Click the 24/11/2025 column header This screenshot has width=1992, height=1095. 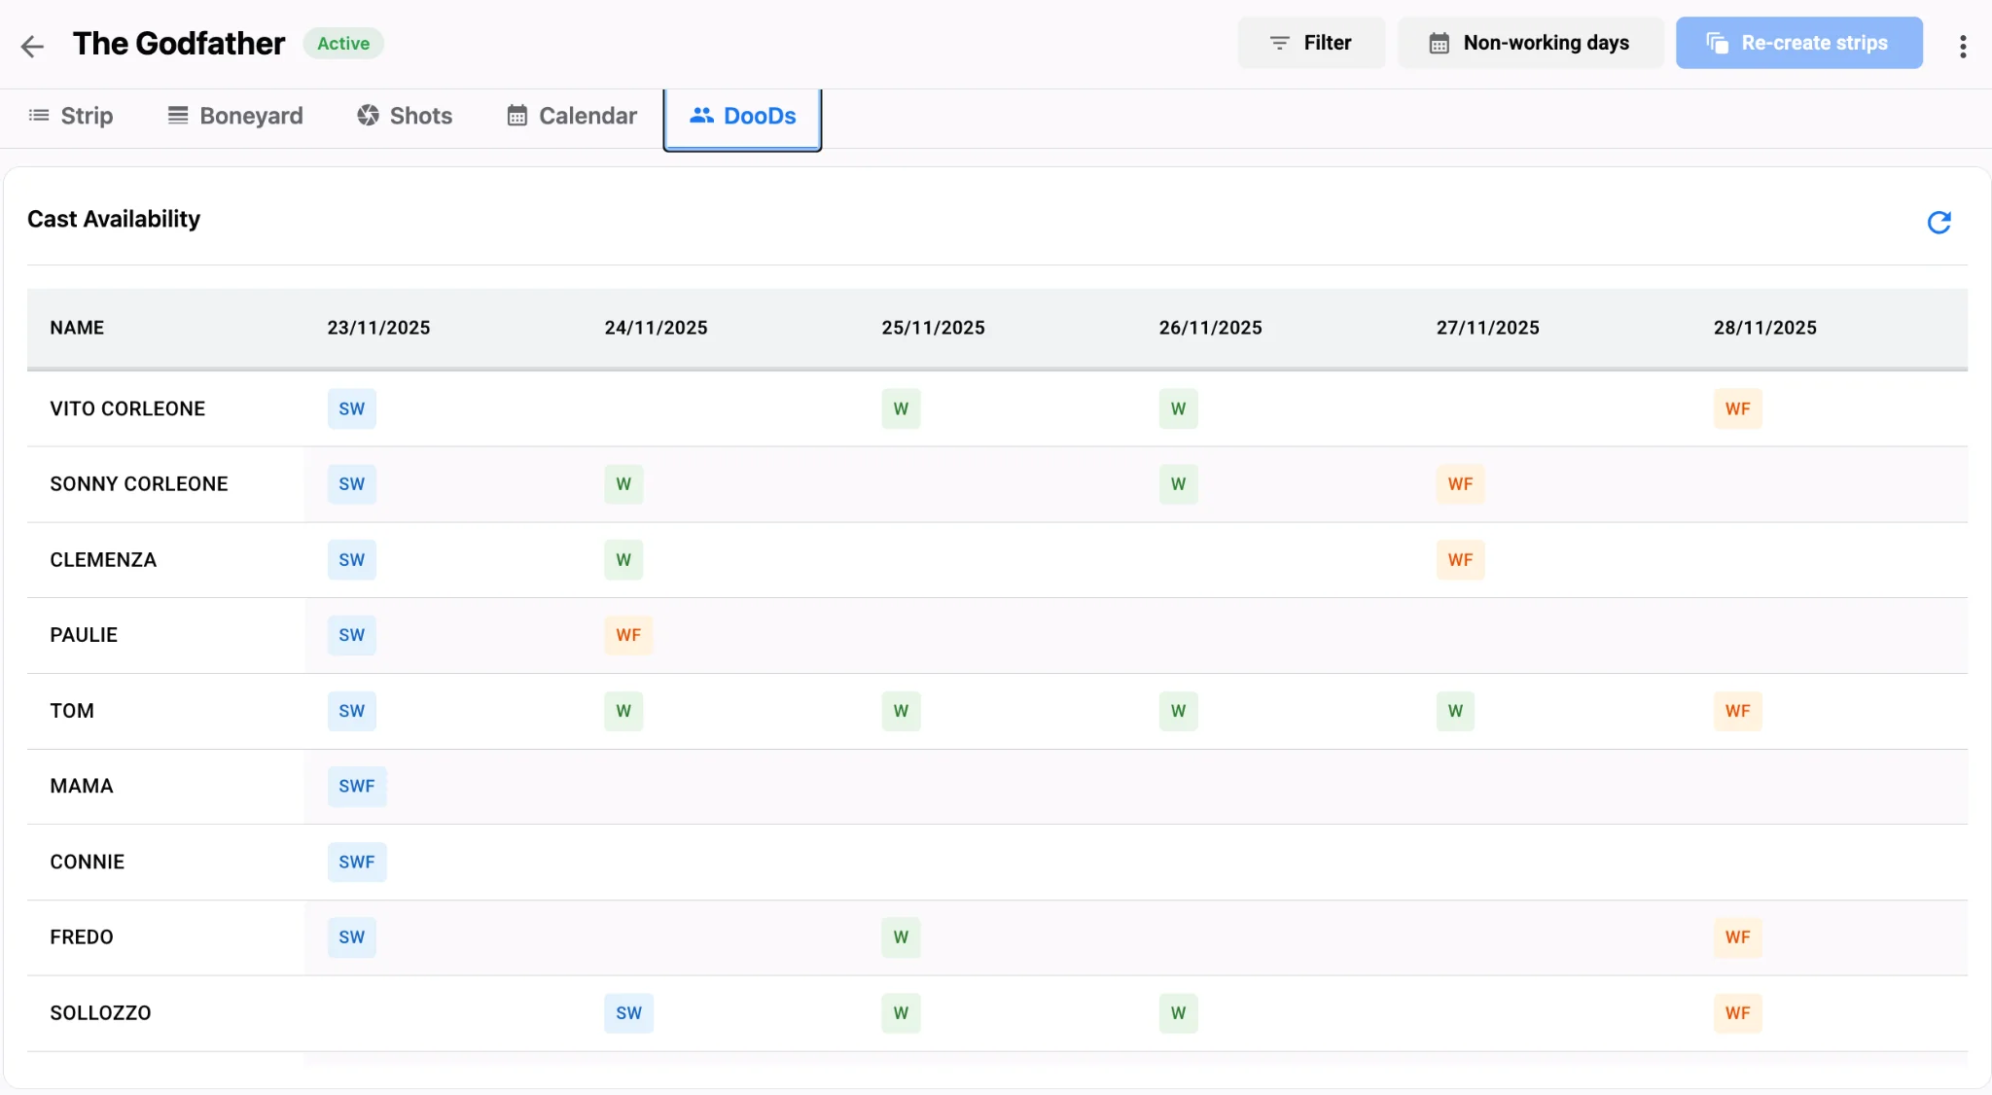pos(656,328)
